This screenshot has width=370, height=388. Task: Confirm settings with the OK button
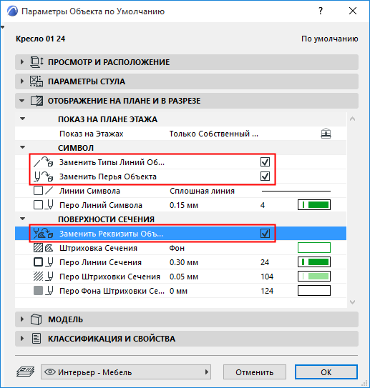point(326,372)
